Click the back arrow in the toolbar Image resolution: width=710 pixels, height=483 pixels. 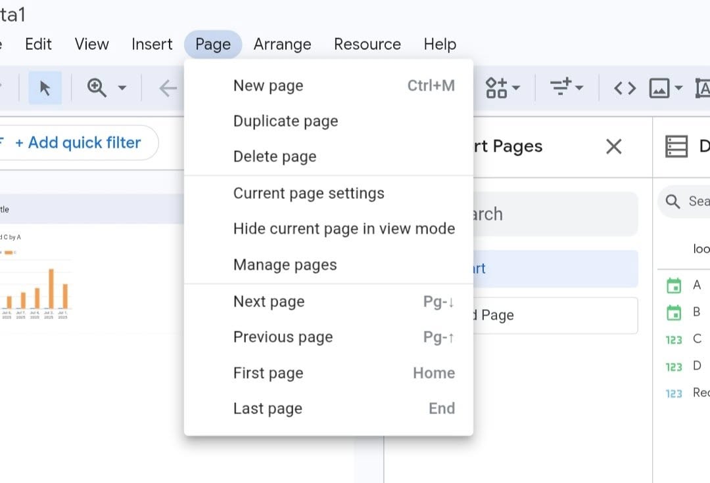[x=168, y=88]
